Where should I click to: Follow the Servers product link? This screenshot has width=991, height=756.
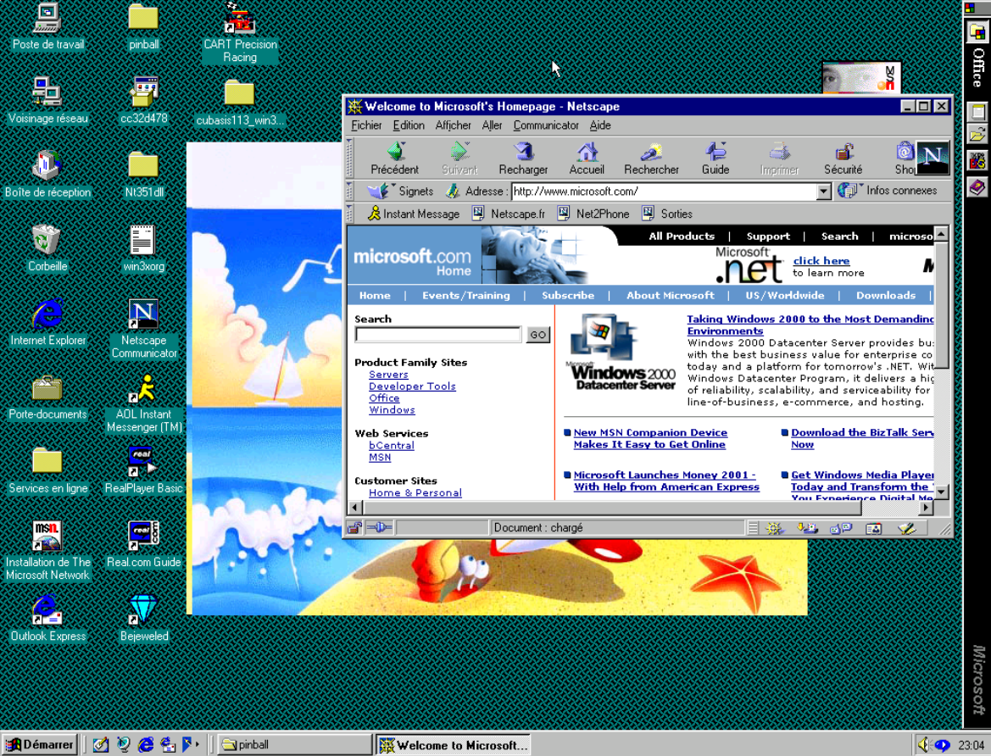click(x=389, y=375)
